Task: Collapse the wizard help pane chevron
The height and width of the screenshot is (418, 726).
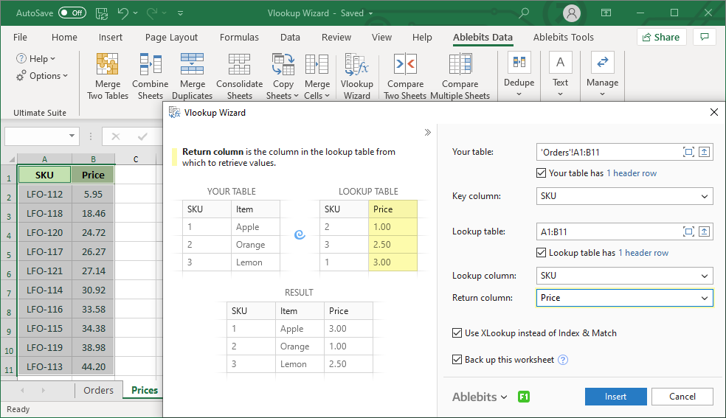Action: pyautogui.click(x=427, y=133)
